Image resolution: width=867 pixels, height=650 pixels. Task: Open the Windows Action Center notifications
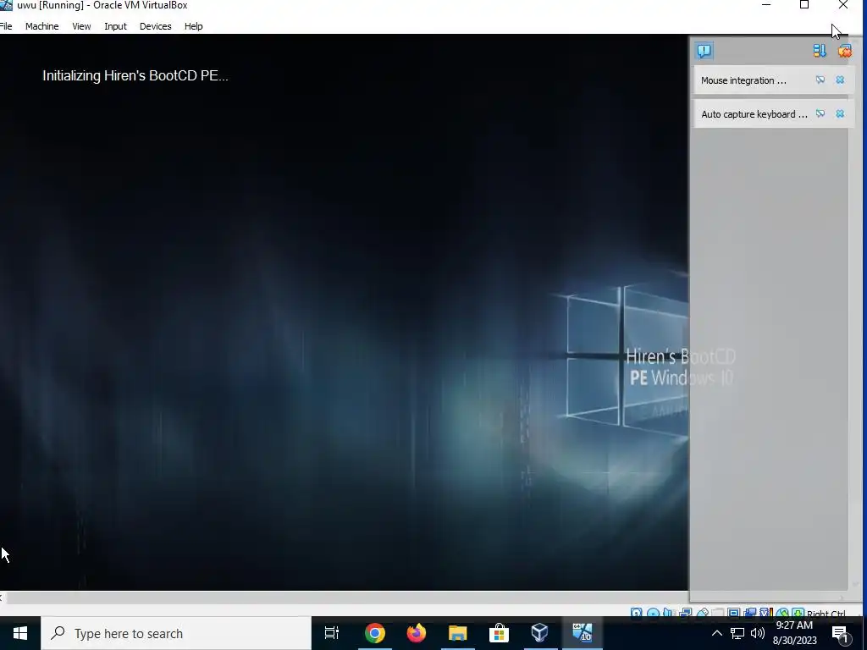[840, 633]
